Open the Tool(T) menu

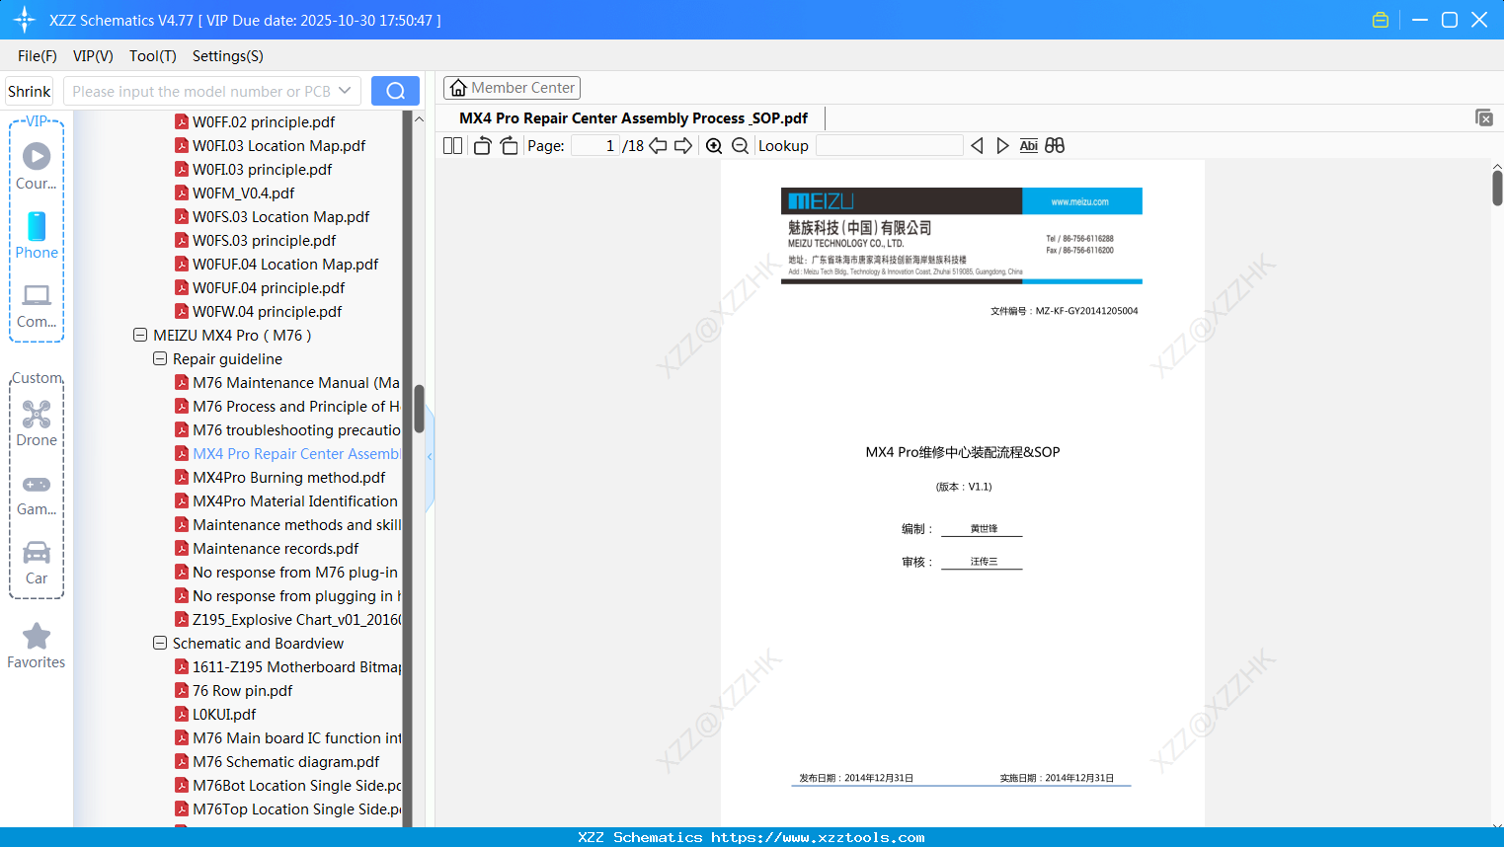[152, 56]
